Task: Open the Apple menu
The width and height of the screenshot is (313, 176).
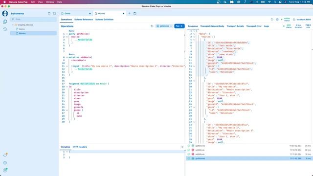Action: [x=4, y=2]
